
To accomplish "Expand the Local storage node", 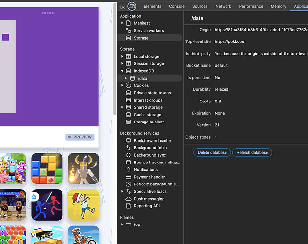I will pyautogui.click(x=123, y=57).
